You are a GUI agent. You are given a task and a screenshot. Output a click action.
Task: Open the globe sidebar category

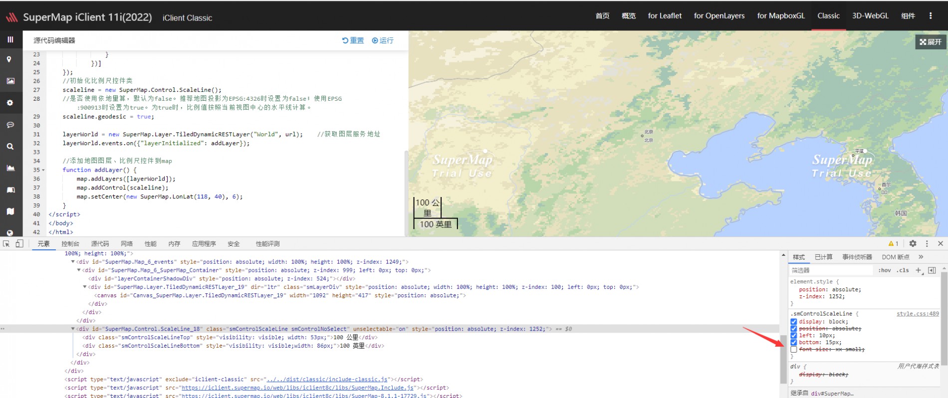point(10,232)
